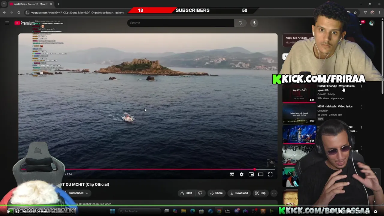Open Outlook from taskbar
Viewport: 384px width, 216px height.
point(210,211)
